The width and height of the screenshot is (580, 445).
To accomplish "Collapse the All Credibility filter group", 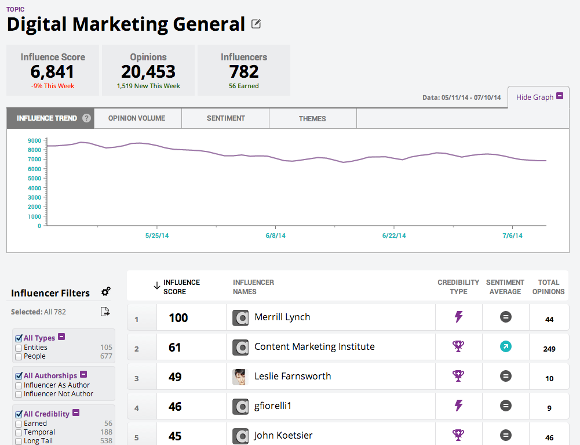I will coord(76,413).
